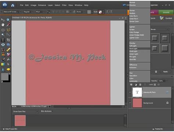The image size is (174, 132).
Task: Select the Blur tool
Action: 3,70
